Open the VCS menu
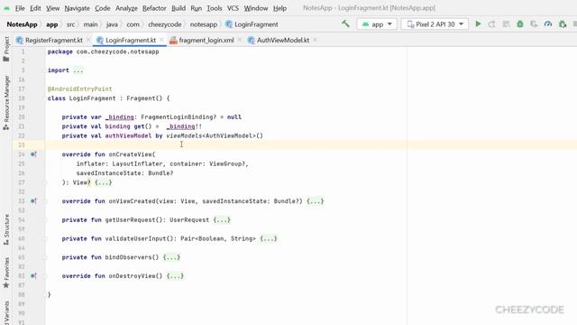 tap(233, 8)
